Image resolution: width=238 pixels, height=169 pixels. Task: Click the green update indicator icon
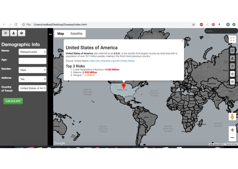pos(234,25)
